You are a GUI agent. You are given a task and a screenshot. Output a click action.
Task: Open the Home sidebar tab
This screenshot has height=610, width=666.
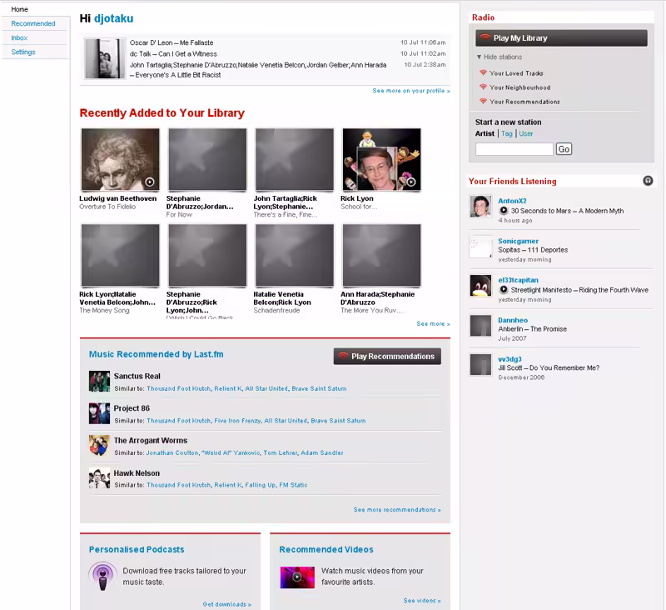click(x=19, y=9)
